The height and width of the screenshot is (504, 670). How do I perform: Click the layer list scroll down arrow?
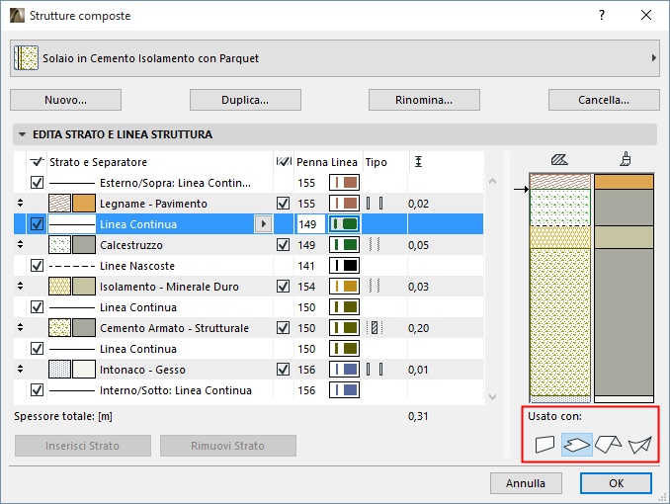(492, 396)
